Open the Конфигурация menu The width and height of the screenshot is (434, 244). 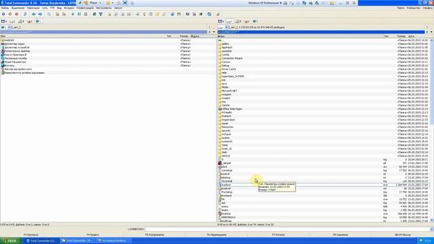point(85,8)
